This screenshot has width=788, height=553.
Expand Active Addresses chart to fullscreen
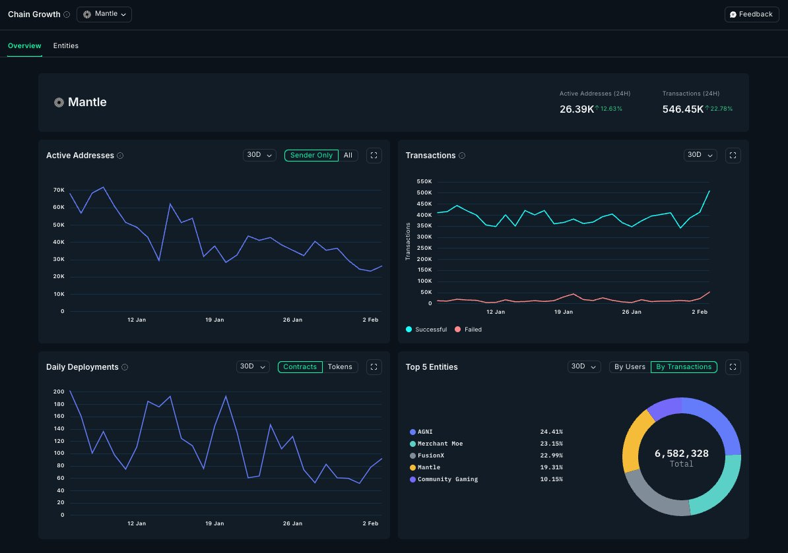pyautogui.click(x=374, y=156)
